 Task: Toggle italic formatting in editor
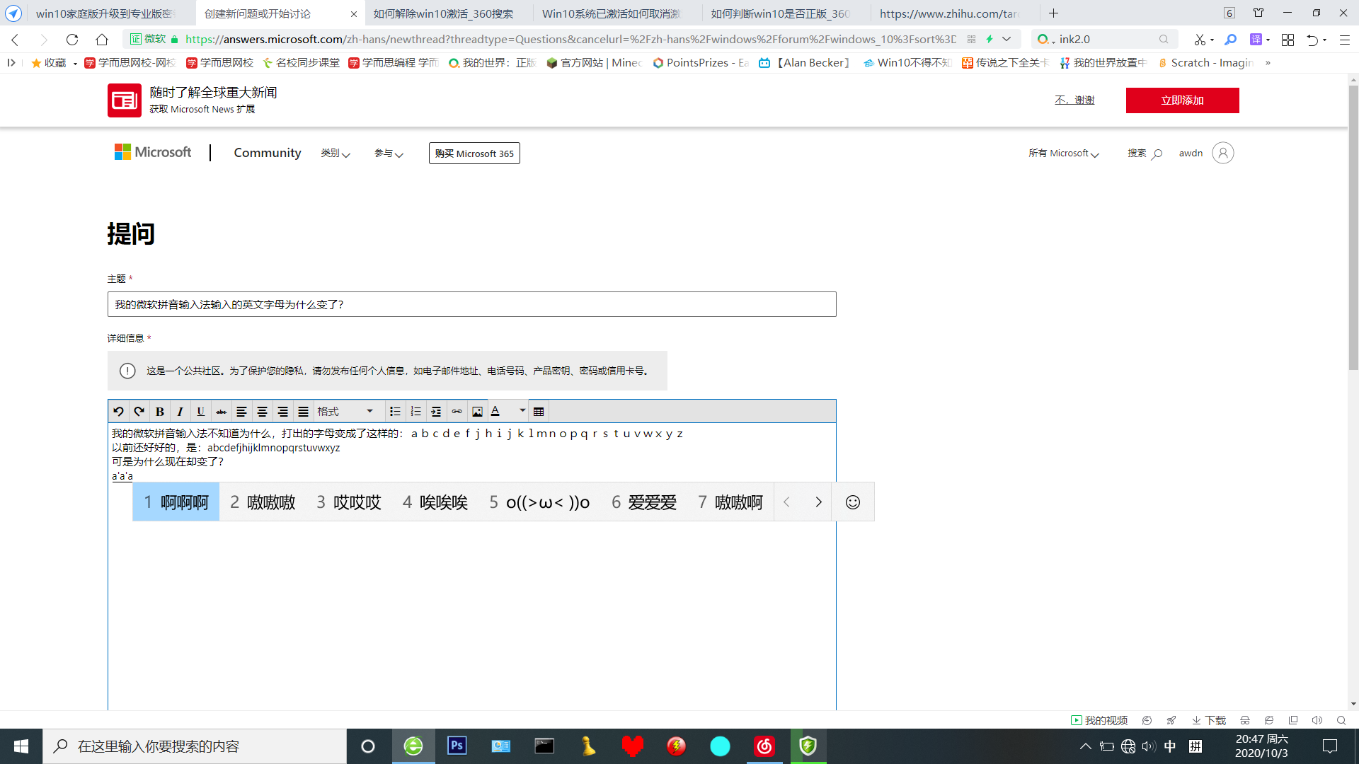pyautogui.click(x=180, y=412)
